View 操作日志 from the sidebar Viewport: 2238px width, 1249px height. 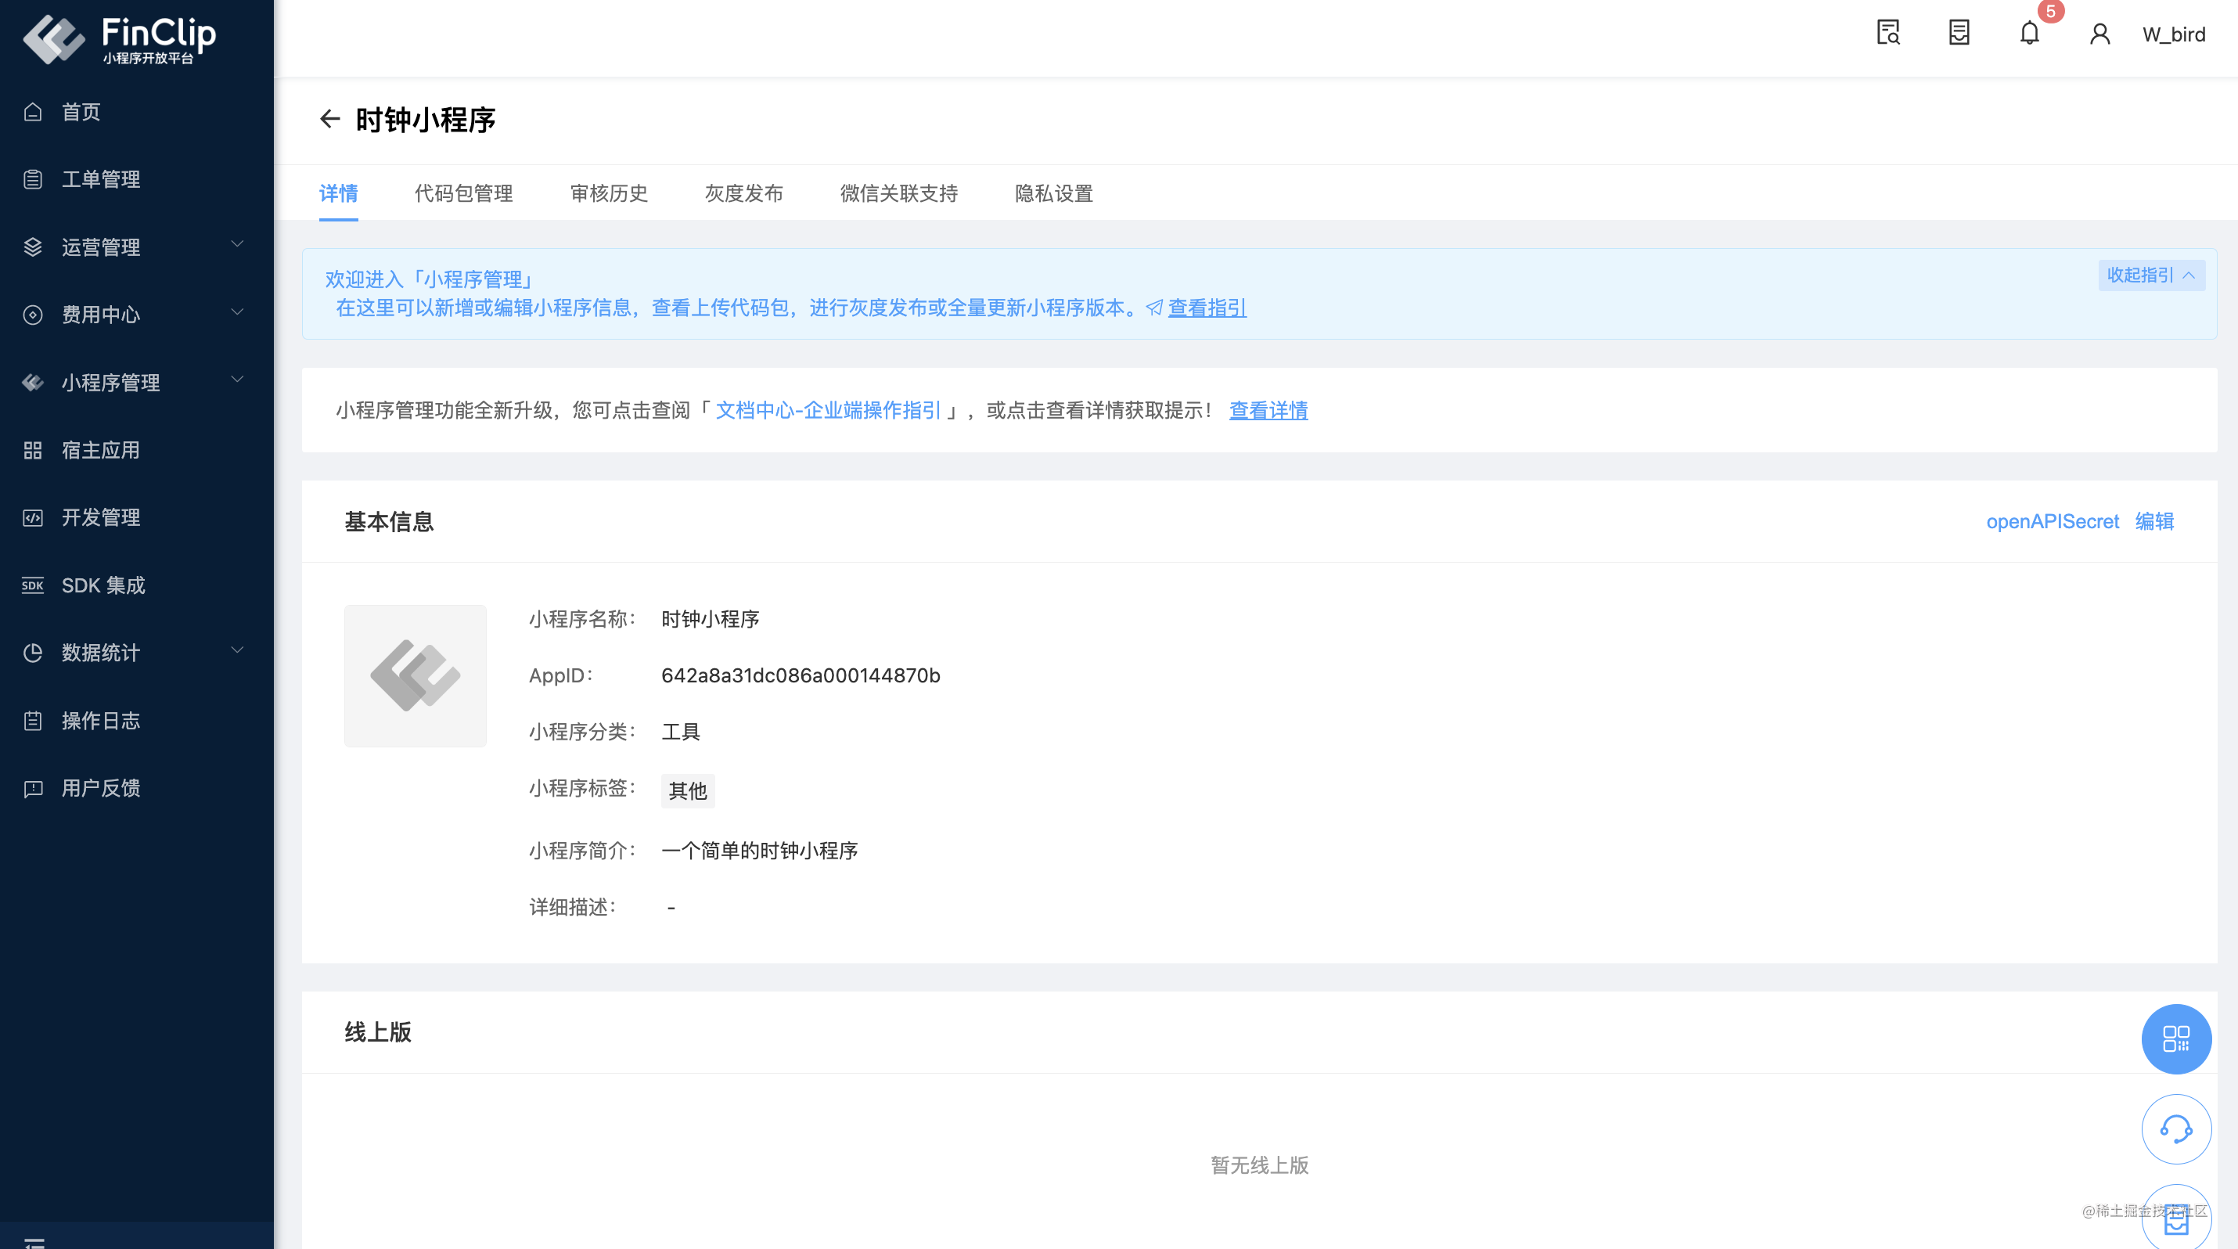[100, 720]
